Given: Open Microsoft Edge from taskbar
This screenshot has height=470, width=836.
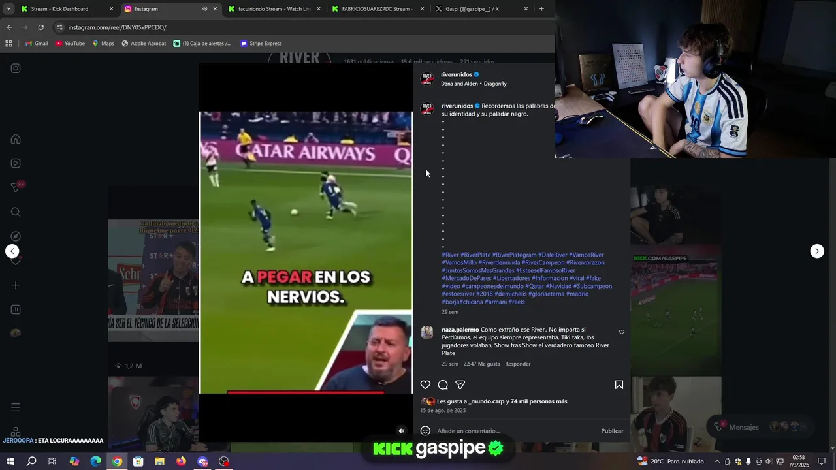Looking at the screenshot, I should pos(95,462).
